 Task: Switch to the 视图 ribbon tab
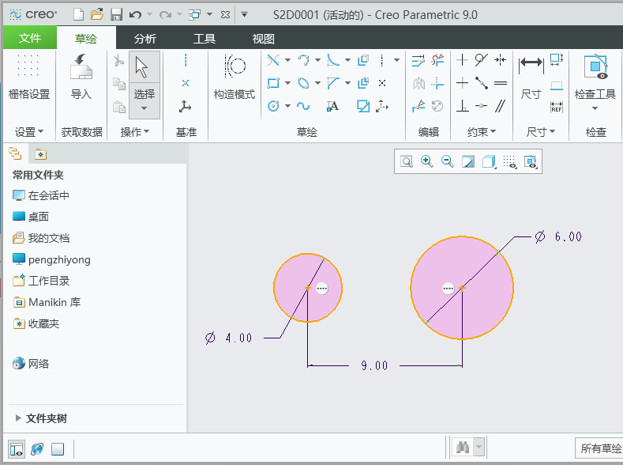[x=264, y=39]
